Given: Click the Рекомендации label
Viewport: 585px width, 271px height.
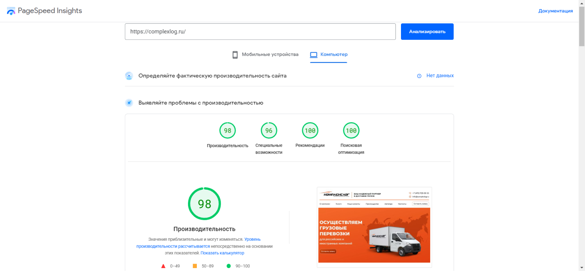Looking at the screenshot, I should click(x=310, y=146).
